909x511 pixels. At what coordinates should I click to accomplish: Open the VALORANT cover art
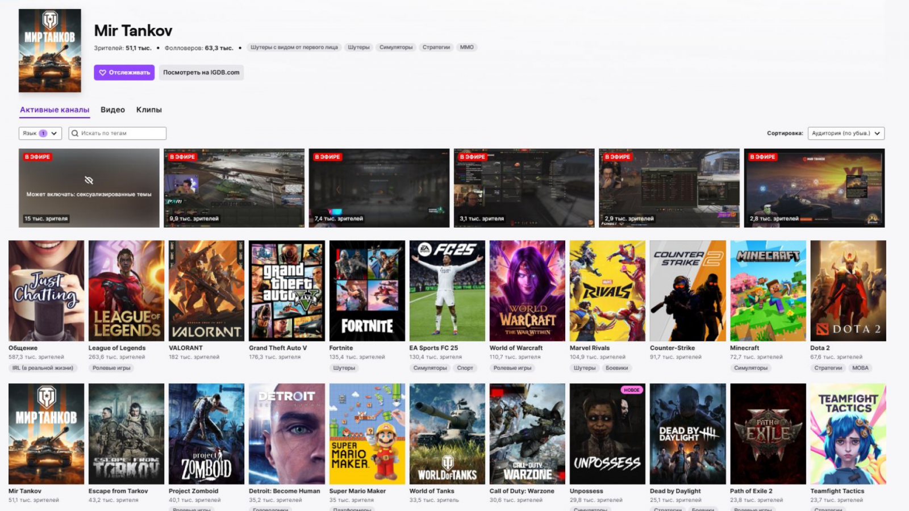[x=206, y=291]
